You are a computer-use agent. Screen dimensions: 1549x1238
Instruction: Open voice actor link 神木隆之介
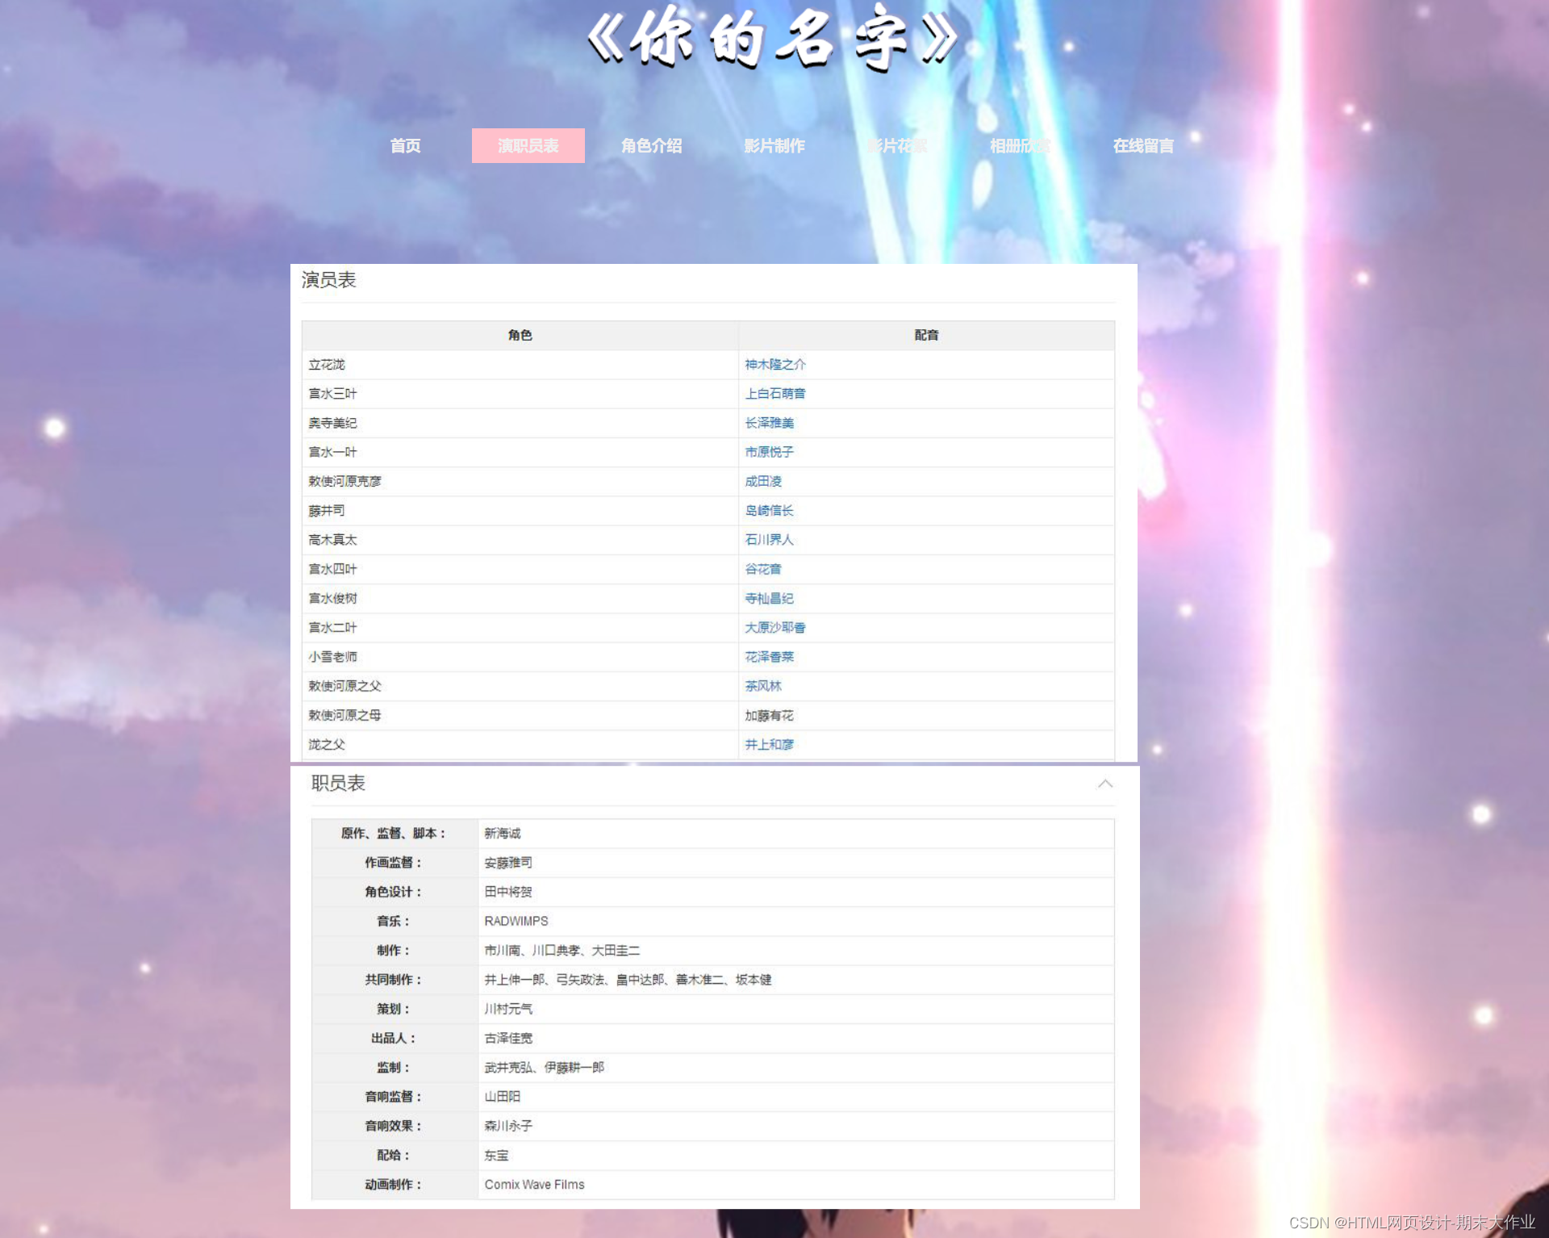pyautogui.click(x=774, y=365)
